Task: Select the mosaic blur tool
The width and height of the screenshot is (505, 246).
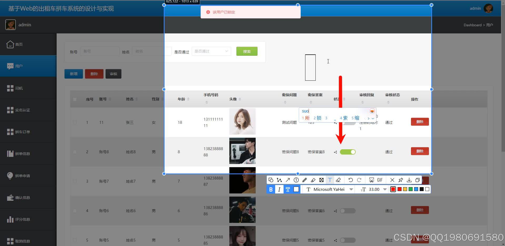Action: [321, 180]
